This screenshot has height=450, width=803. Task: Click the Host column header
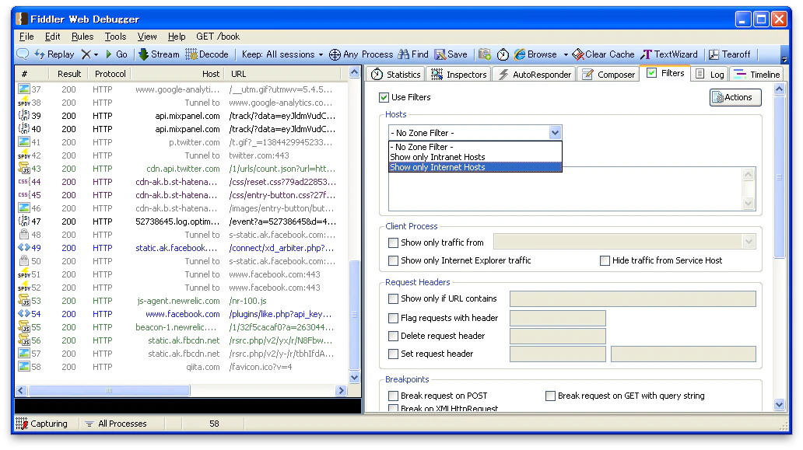tap(176, 74)
